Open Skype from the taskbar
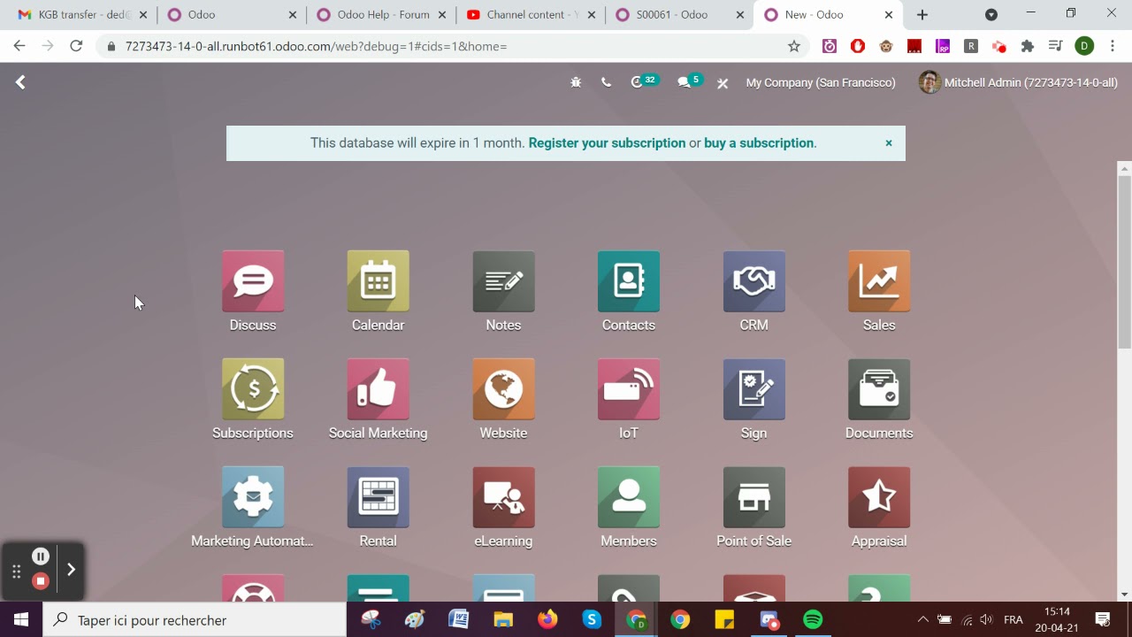 (x=592, y=619)
